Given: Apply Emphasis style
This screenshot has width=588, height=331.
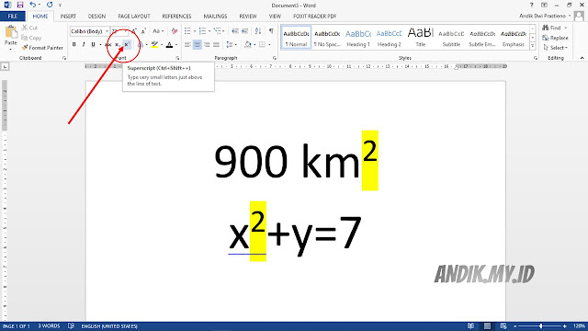Looking at the screenshot, I should pos(514,38).
